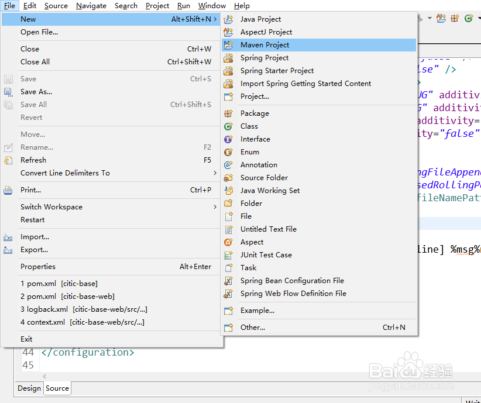Click the Spring Starter Project icon
The image size is (481, 403).
[x=228, y=71]
